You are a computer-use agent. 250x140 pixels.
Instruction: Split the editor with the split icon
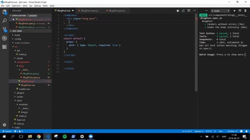(x=189, y=11)
